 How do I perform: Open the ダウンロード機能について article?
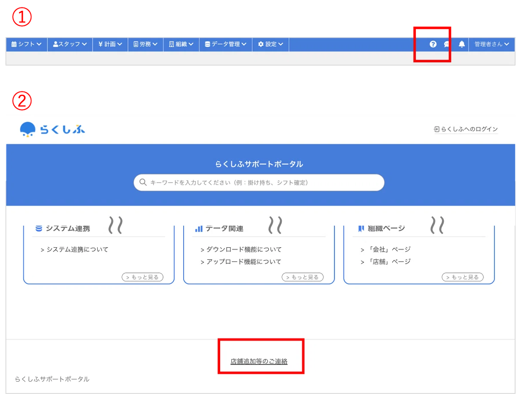pos(243,249)
